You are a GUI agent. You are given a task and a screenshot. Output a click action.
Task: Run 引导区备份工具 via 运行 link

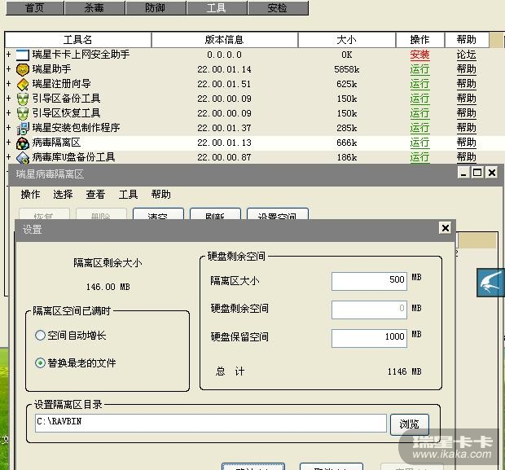(419, 99)
